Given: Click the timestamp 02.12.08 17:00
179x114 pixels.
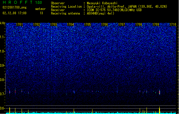Looking at the screenshot, I should coord(15,13).
